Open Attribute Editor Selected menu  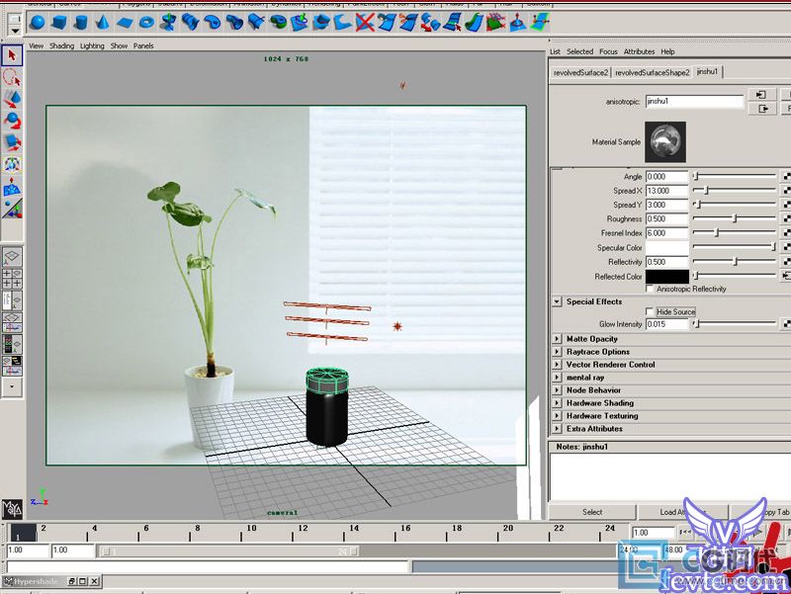[579, 51]
